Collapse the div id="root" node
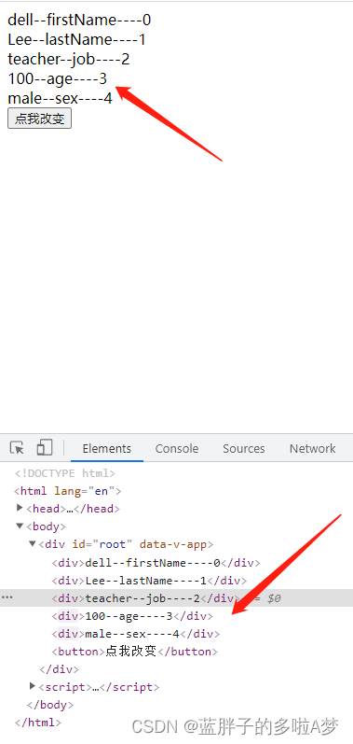Screen dimensions: 353x744 [x=33, y=544]
